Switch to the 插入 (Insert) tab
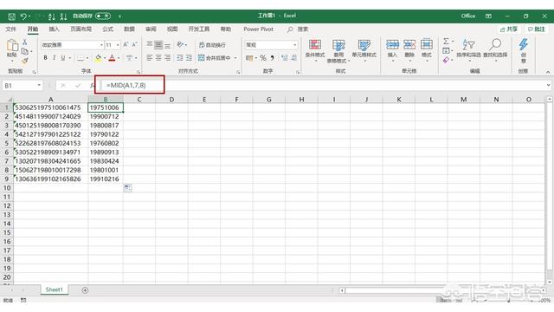 [54, 29]
